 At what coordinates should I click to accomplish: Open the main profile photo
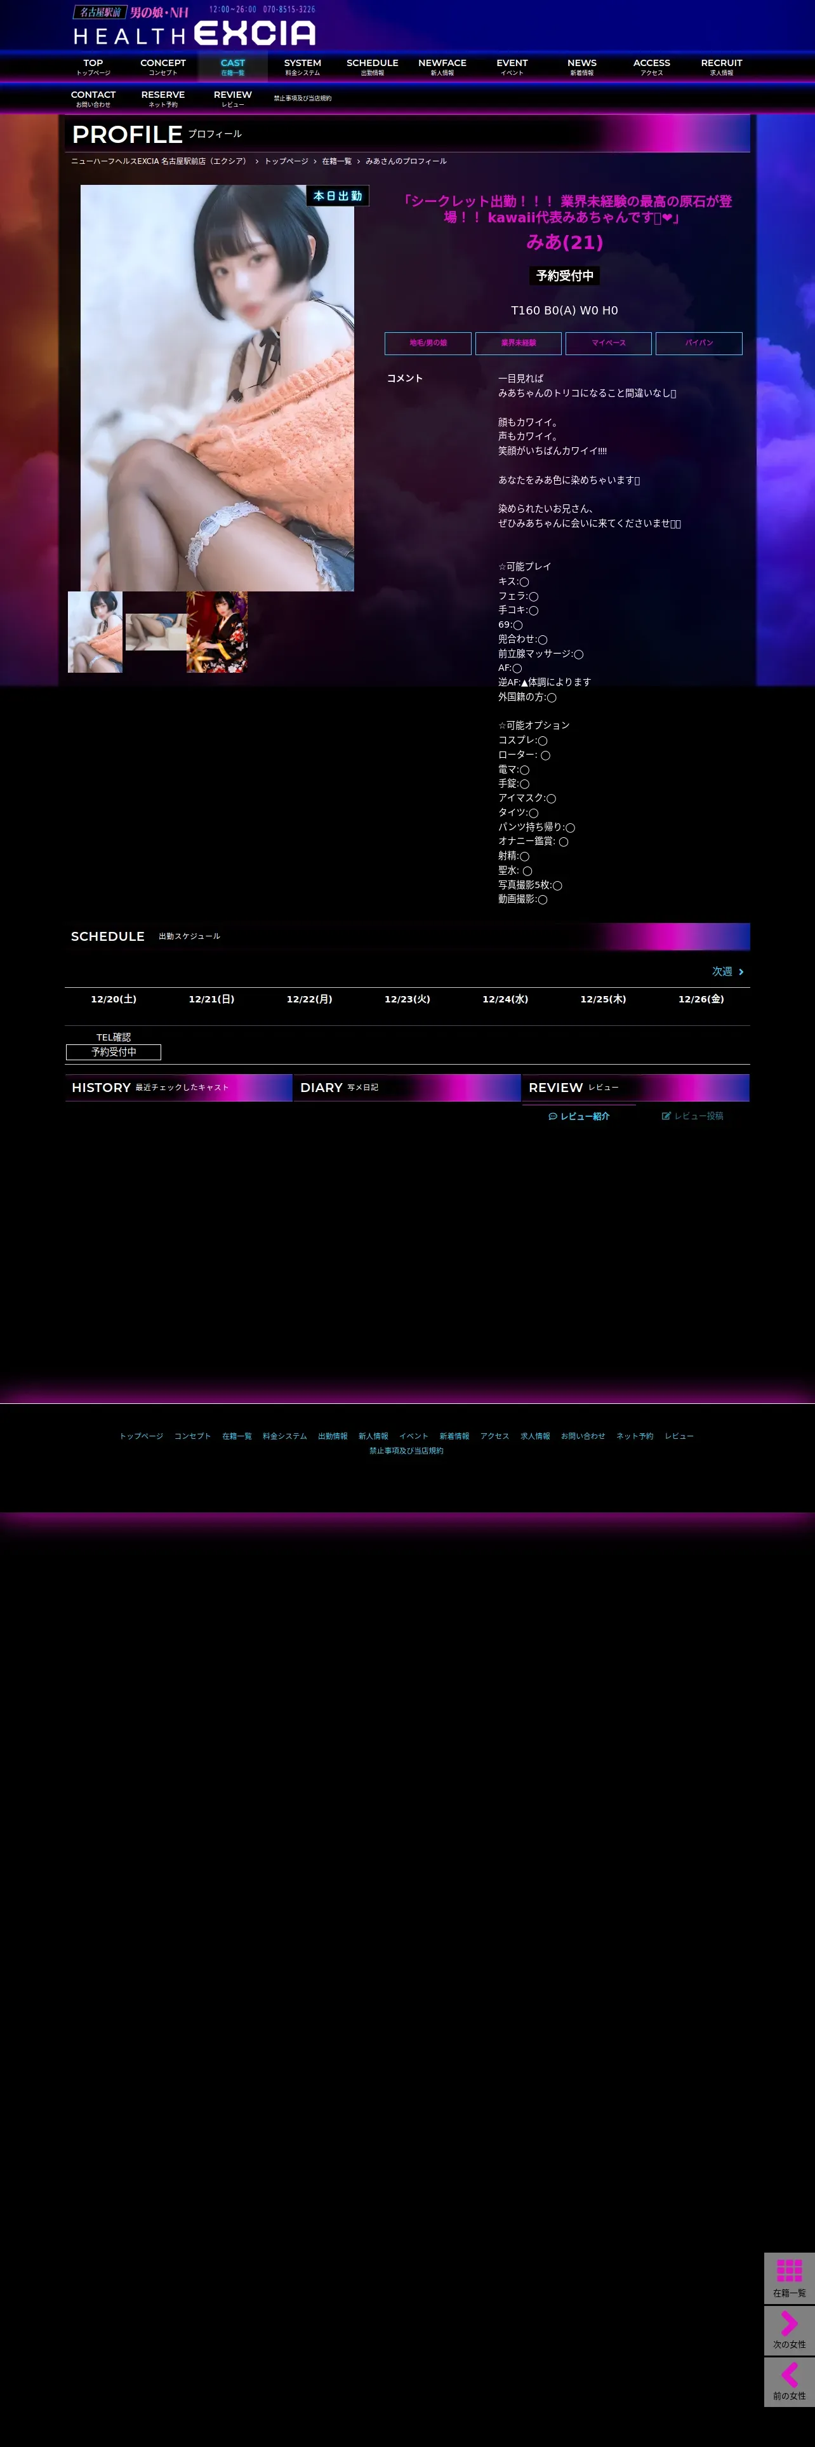[x=217, y=388]
